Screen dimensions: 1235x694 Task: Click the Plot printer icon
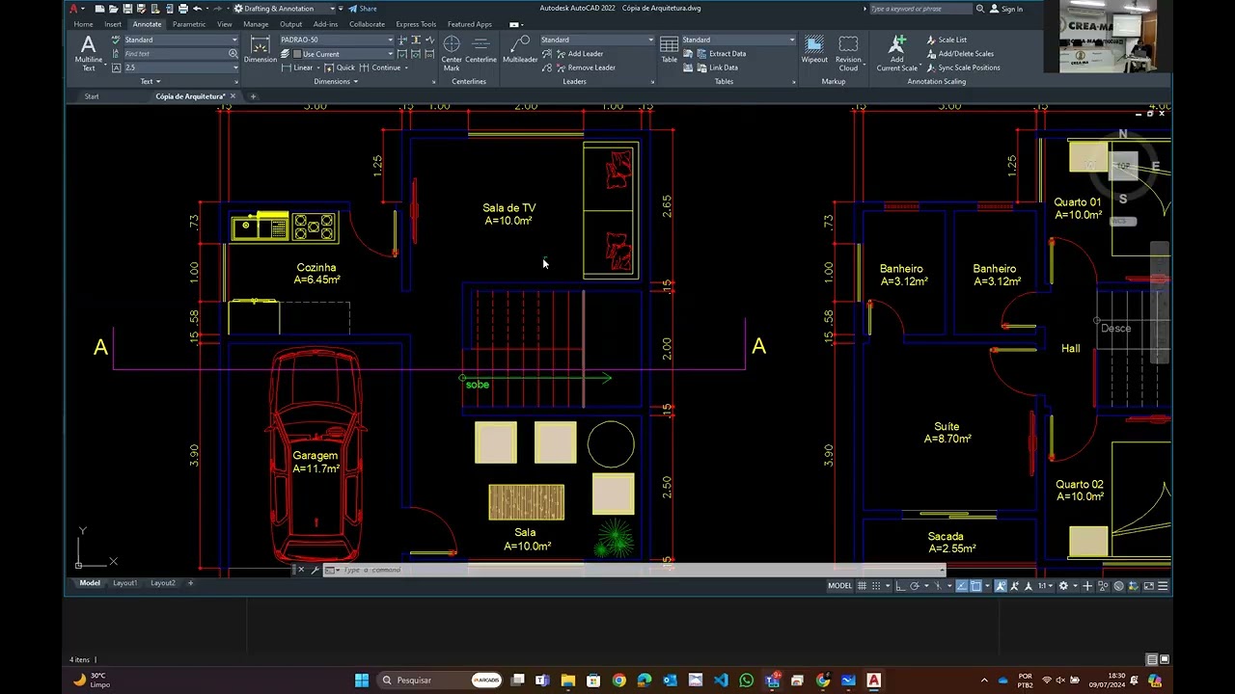coord(182,9)
